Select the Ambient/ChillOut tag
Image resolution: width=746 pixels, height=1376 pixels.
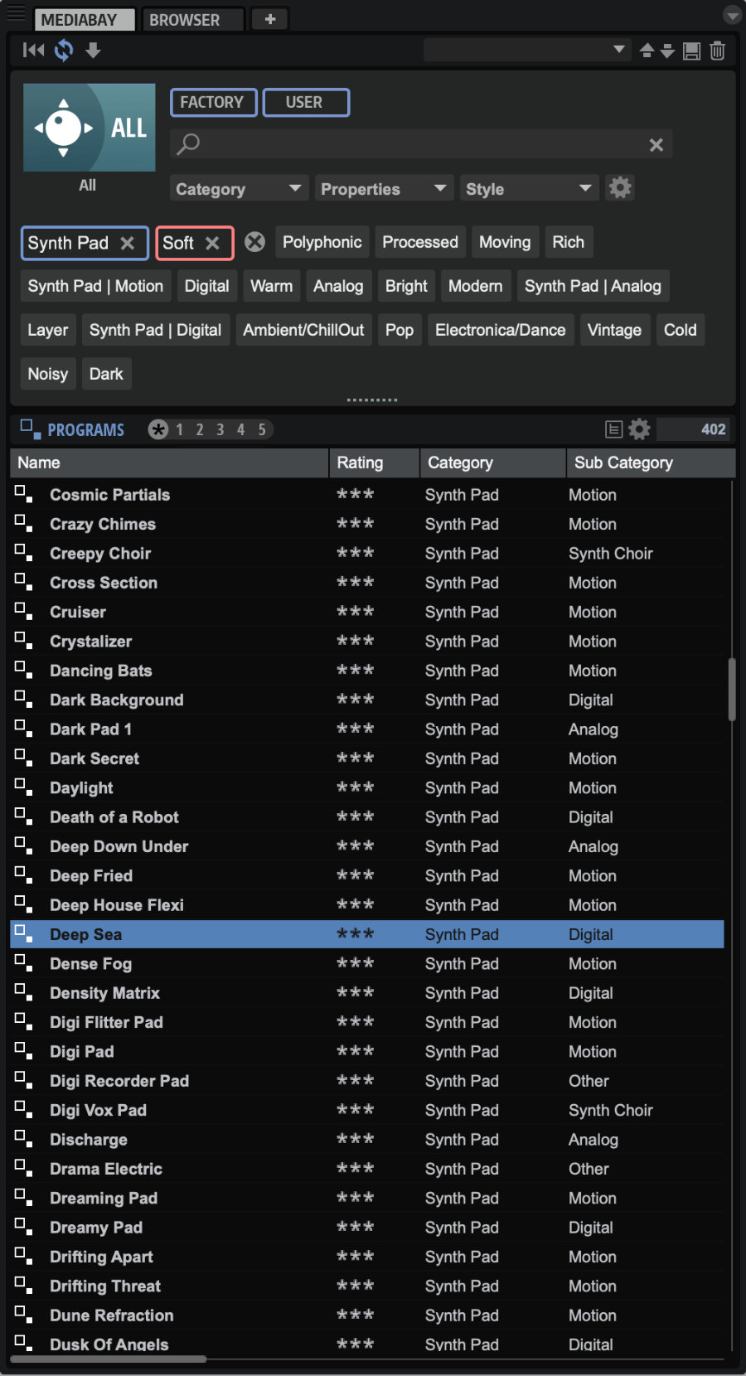click(303, 330)
